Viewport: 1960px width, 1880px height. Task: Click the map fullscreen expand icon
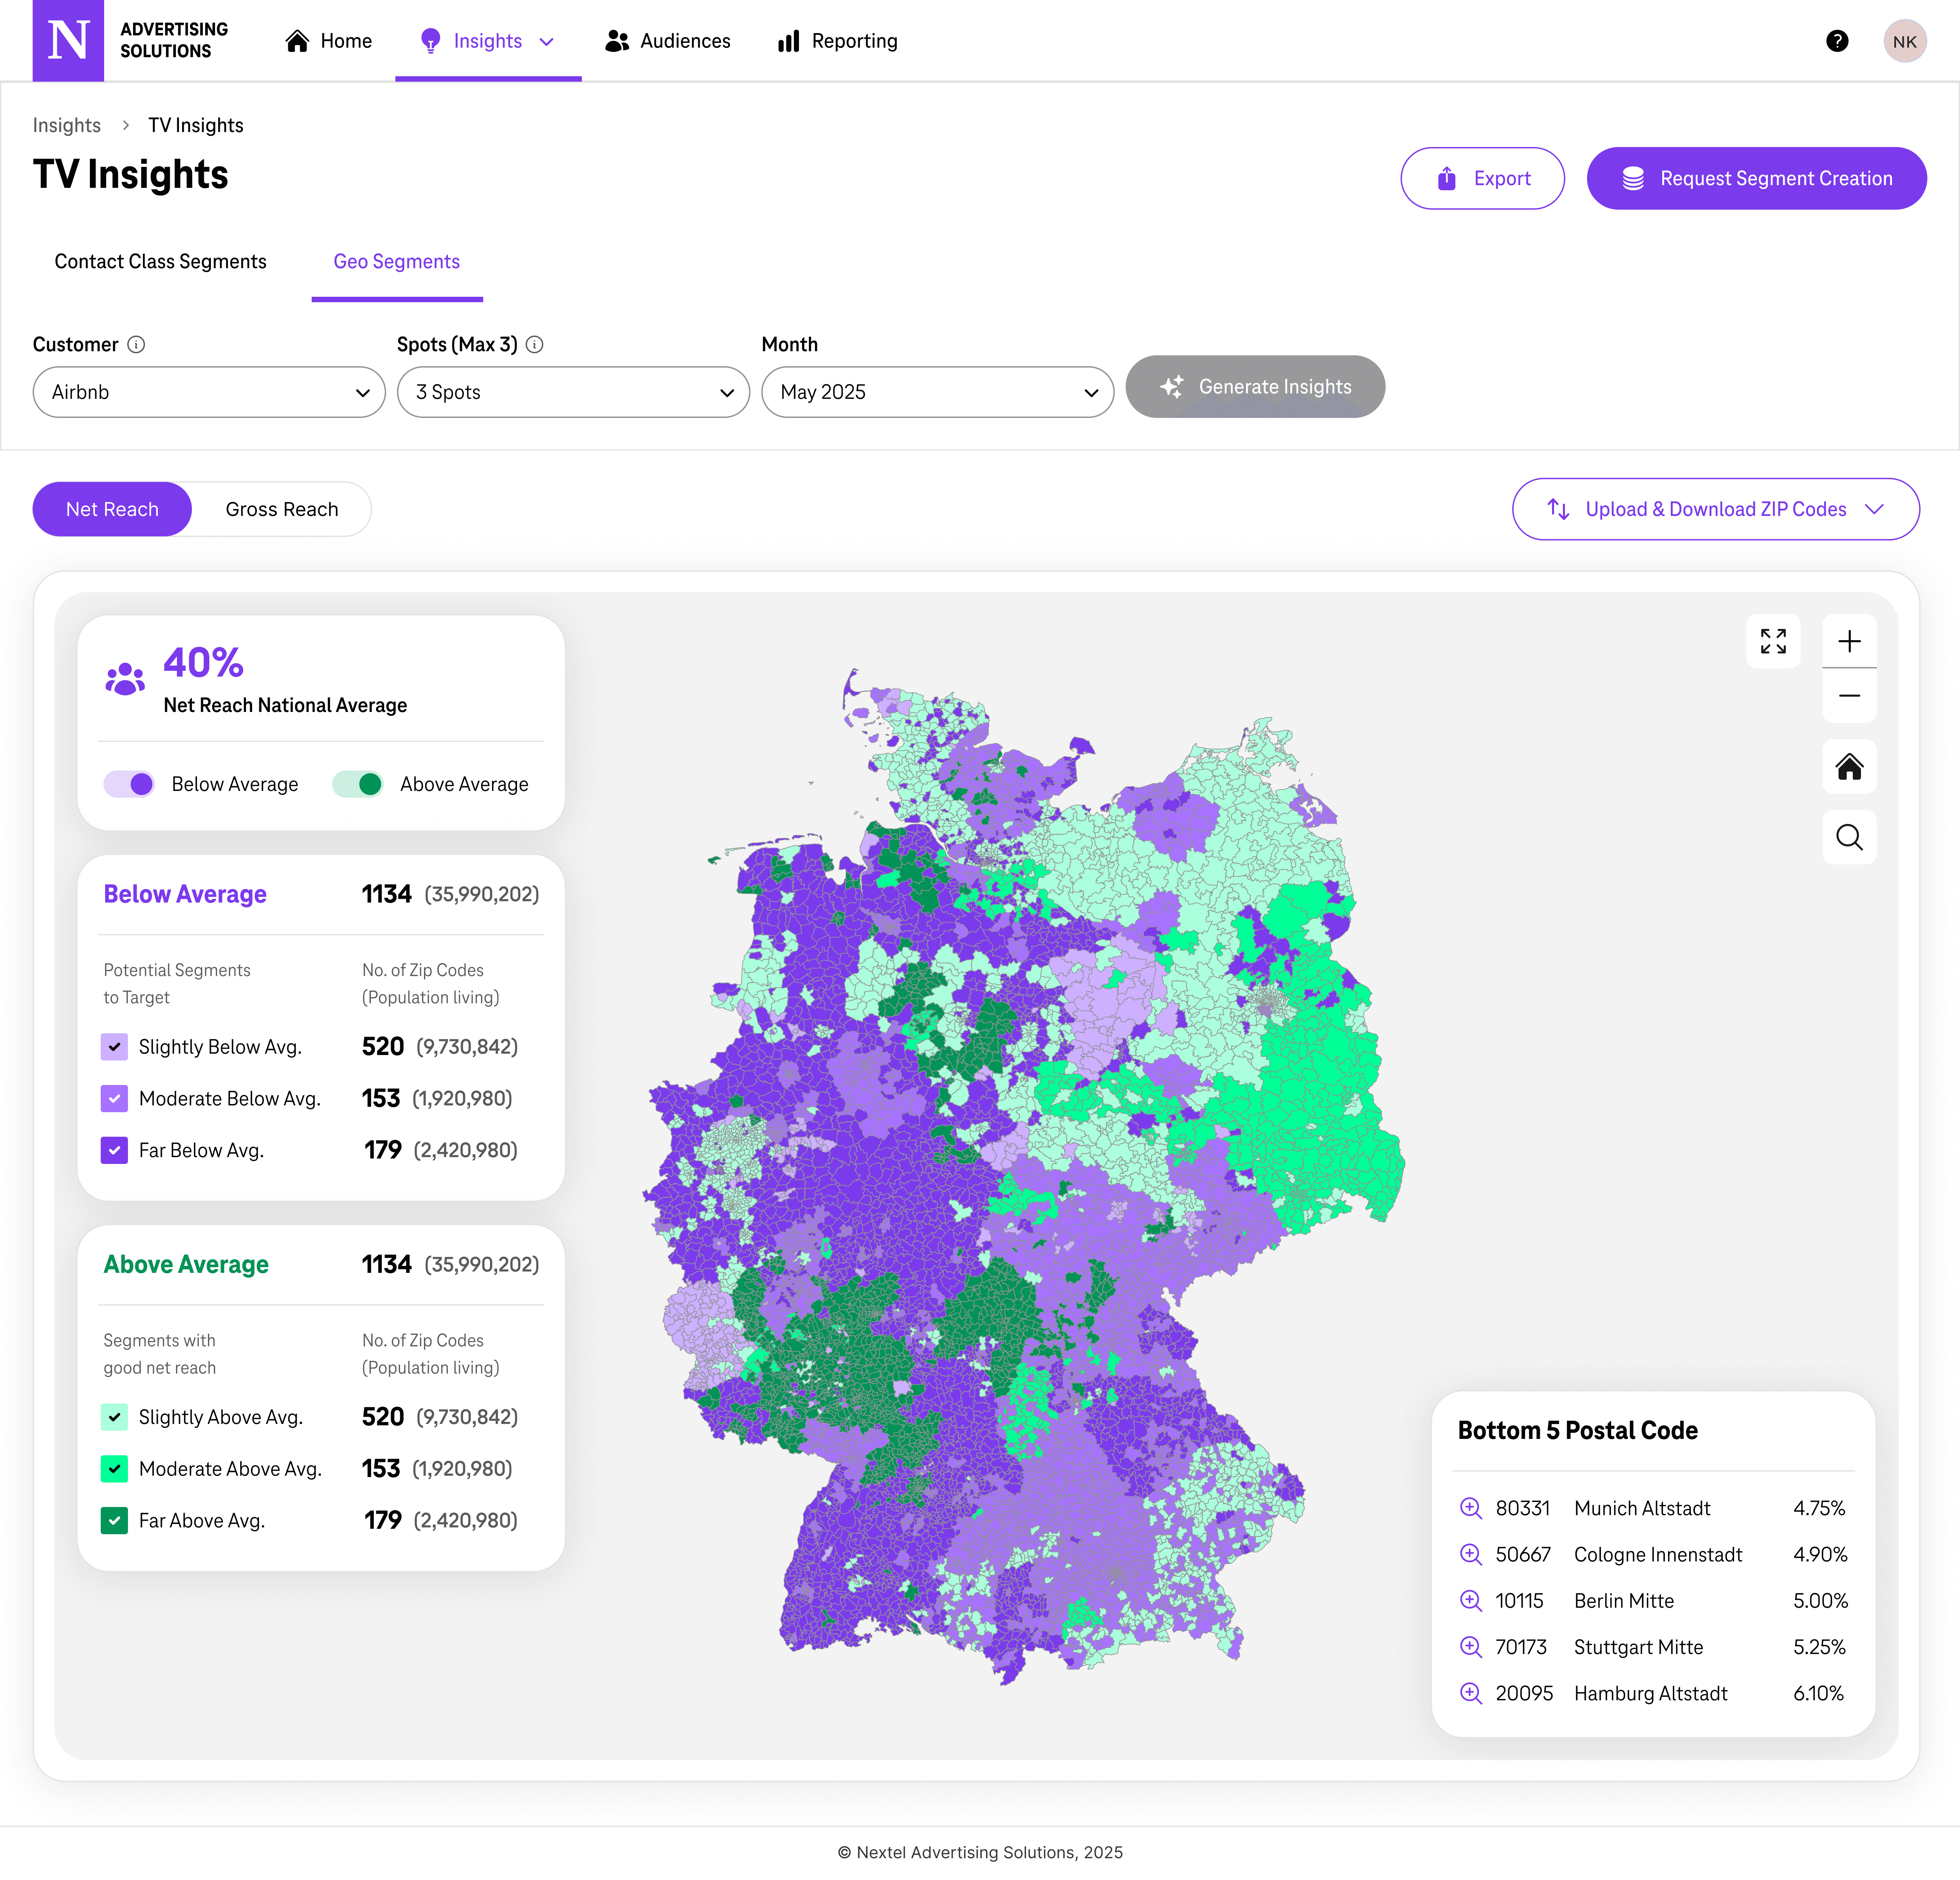(x=1773, y=641)
